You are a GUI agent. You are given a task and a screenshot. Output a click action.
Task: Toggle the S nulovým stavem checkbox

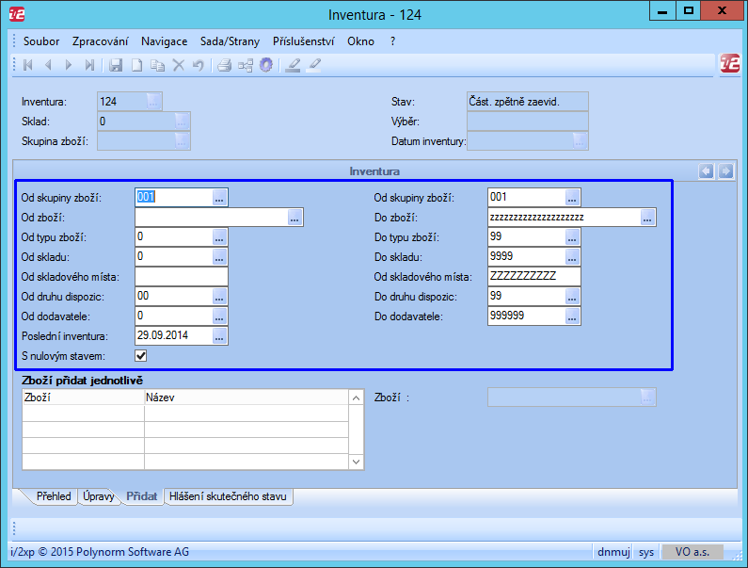[x=141, y=355]
